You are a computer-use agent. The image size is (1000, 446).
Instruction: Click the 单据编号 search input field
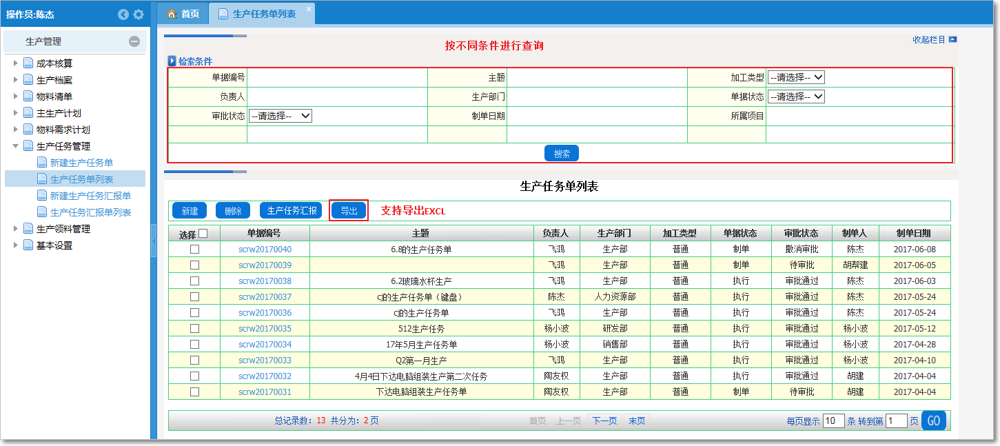[336, 78]
